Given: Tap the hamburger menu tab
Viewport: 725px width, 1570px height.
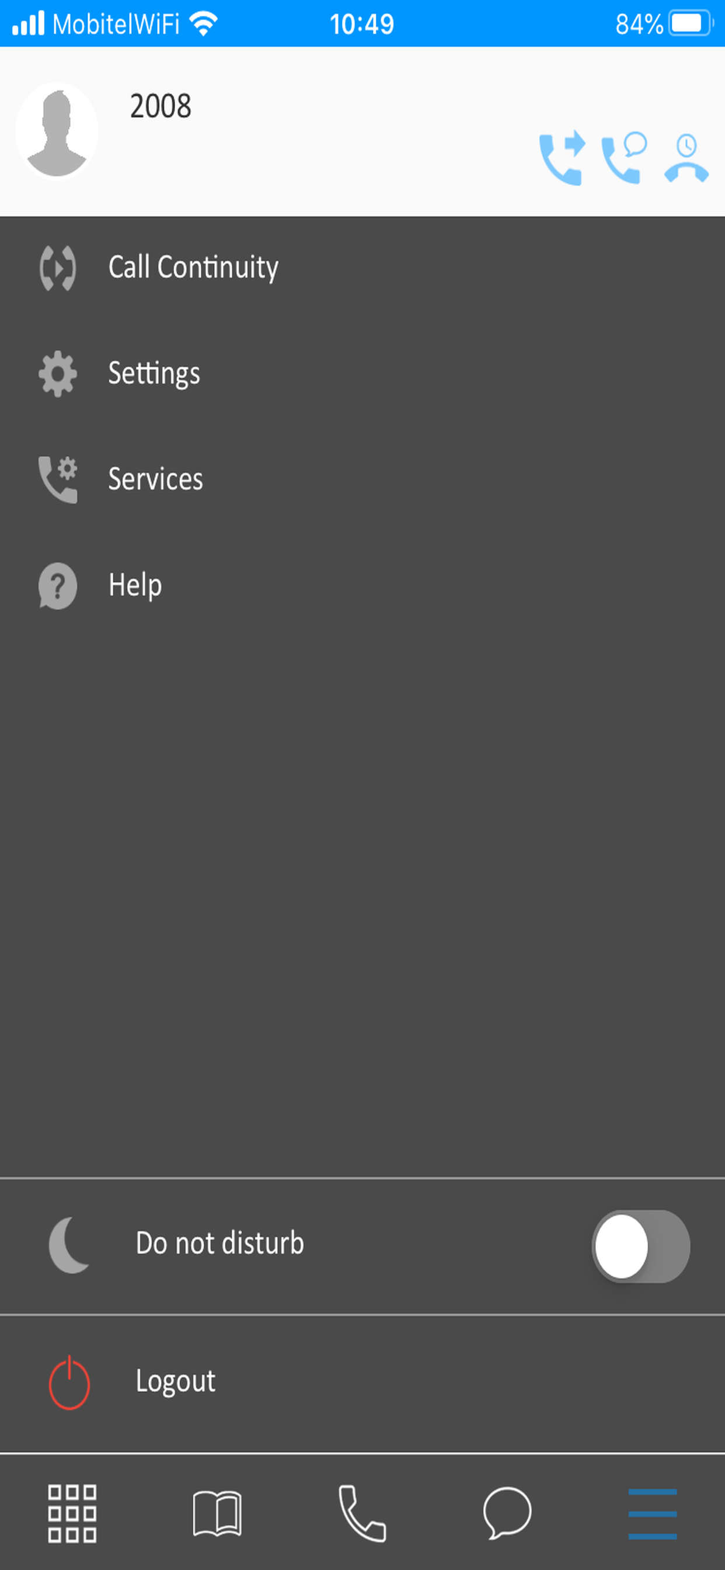Looking at the screenshot, I should [653, 1514].
